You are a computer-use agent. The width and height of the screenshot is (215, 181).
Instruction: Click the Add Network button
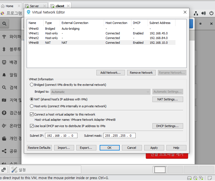[x=110, y=73]
